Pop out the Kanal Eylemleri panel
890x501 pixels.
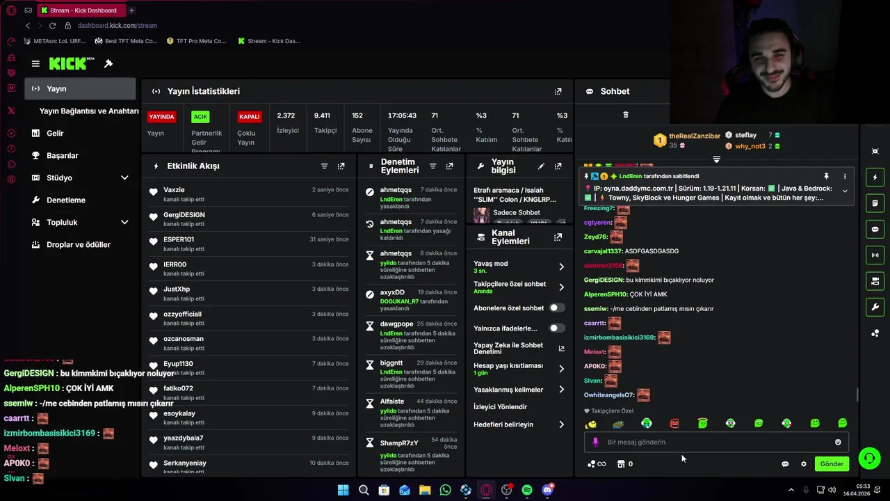[558, 237]
